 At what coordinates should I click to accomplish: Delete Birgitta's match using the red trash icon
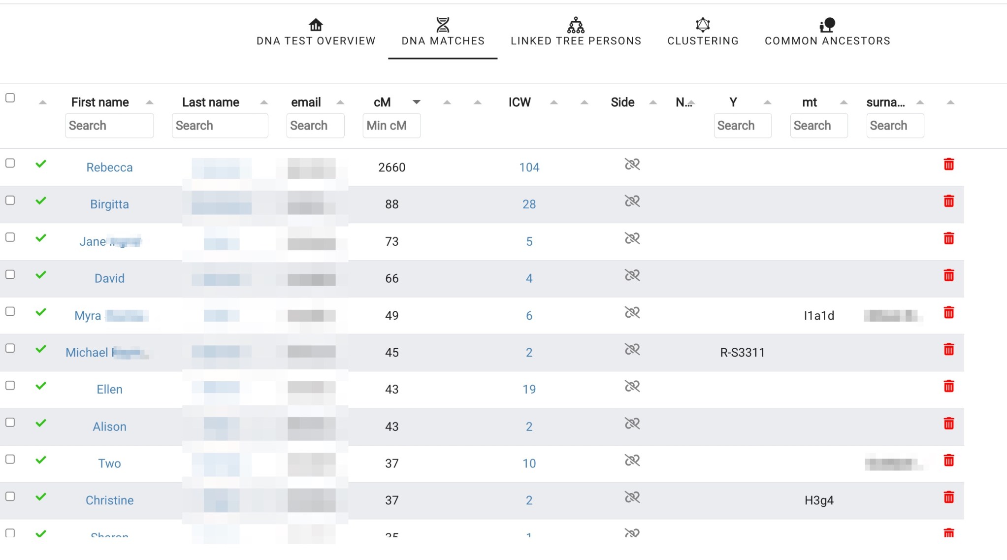coord(948,201)
